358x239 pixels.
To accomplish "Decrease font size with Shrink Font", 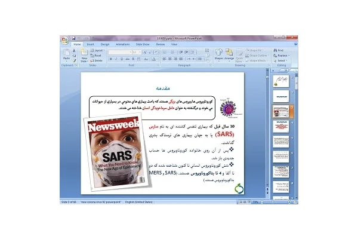I will [150, 53].
